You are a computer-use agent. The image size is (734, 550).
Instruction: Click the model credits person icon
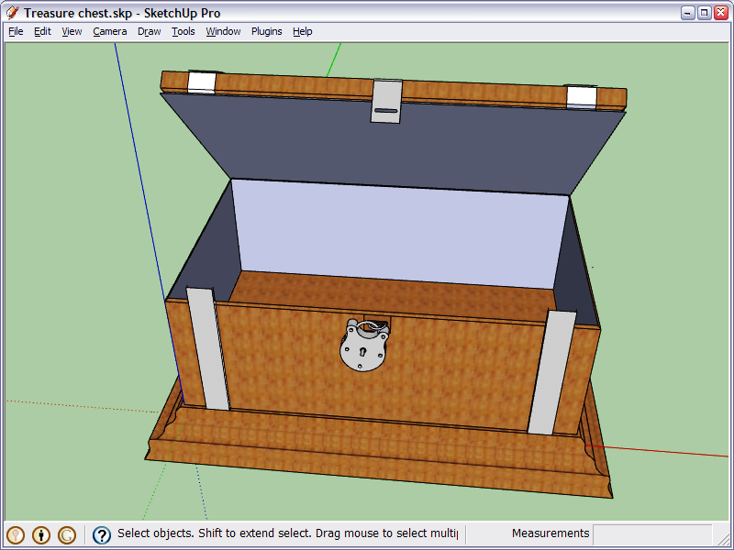(x=41, y=534)
